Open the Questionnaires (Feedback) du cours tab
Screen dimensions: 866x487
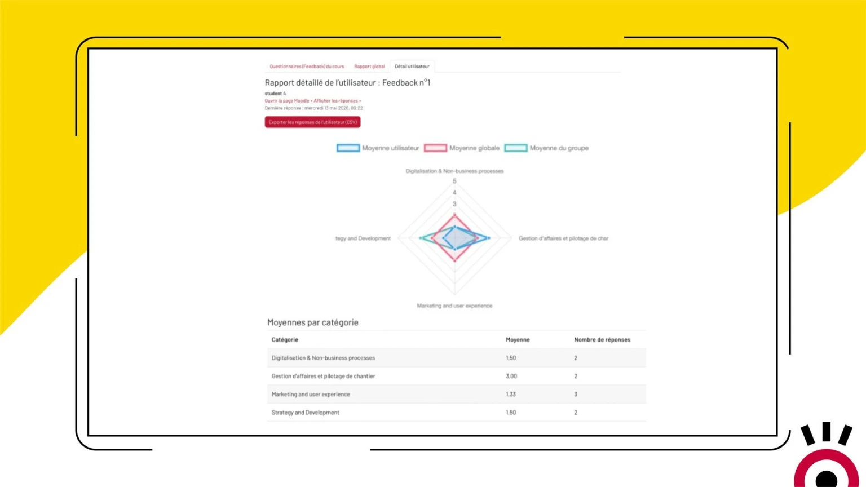(x=307, y=67)
